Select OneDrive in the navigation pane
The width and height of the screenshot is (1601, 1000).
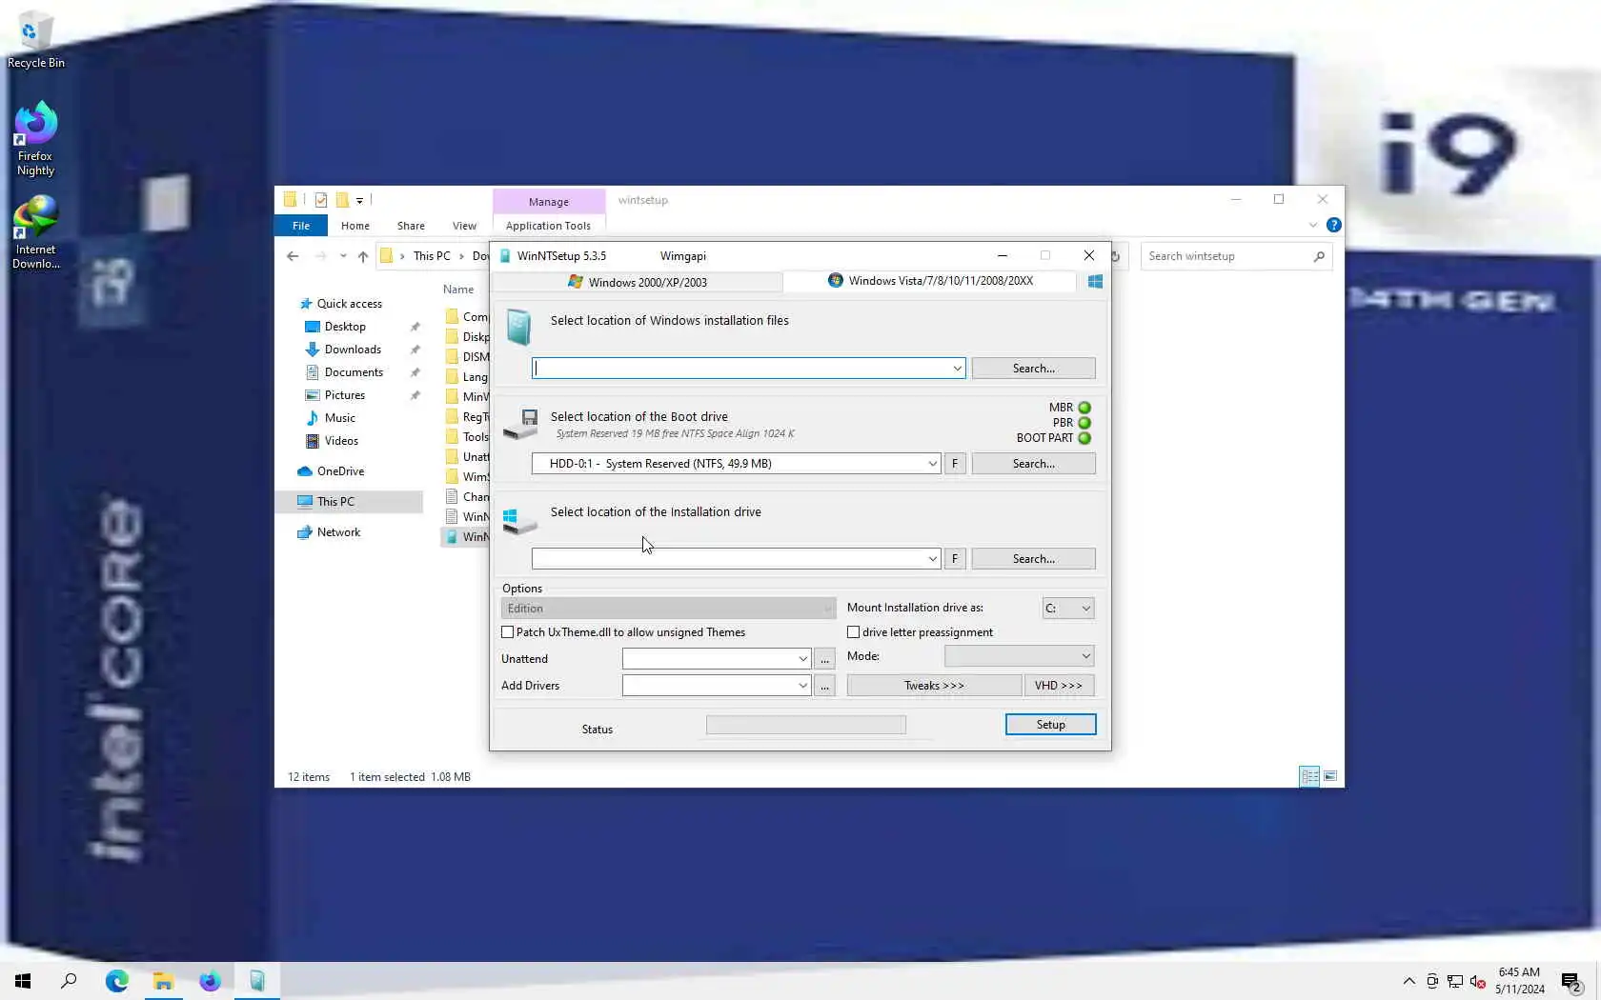click(x=340, y=471)
